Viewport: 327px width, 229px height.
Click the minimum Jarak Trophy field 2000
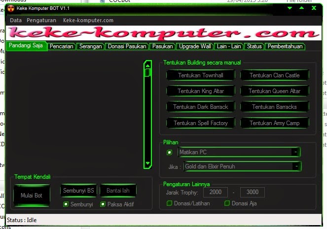(216, 192)
